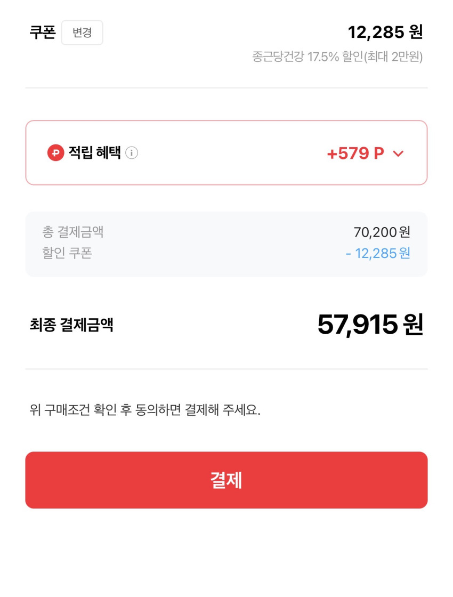453x597 pixels.
Task: Click the red P point icon
Action: (x=55, y=153)
